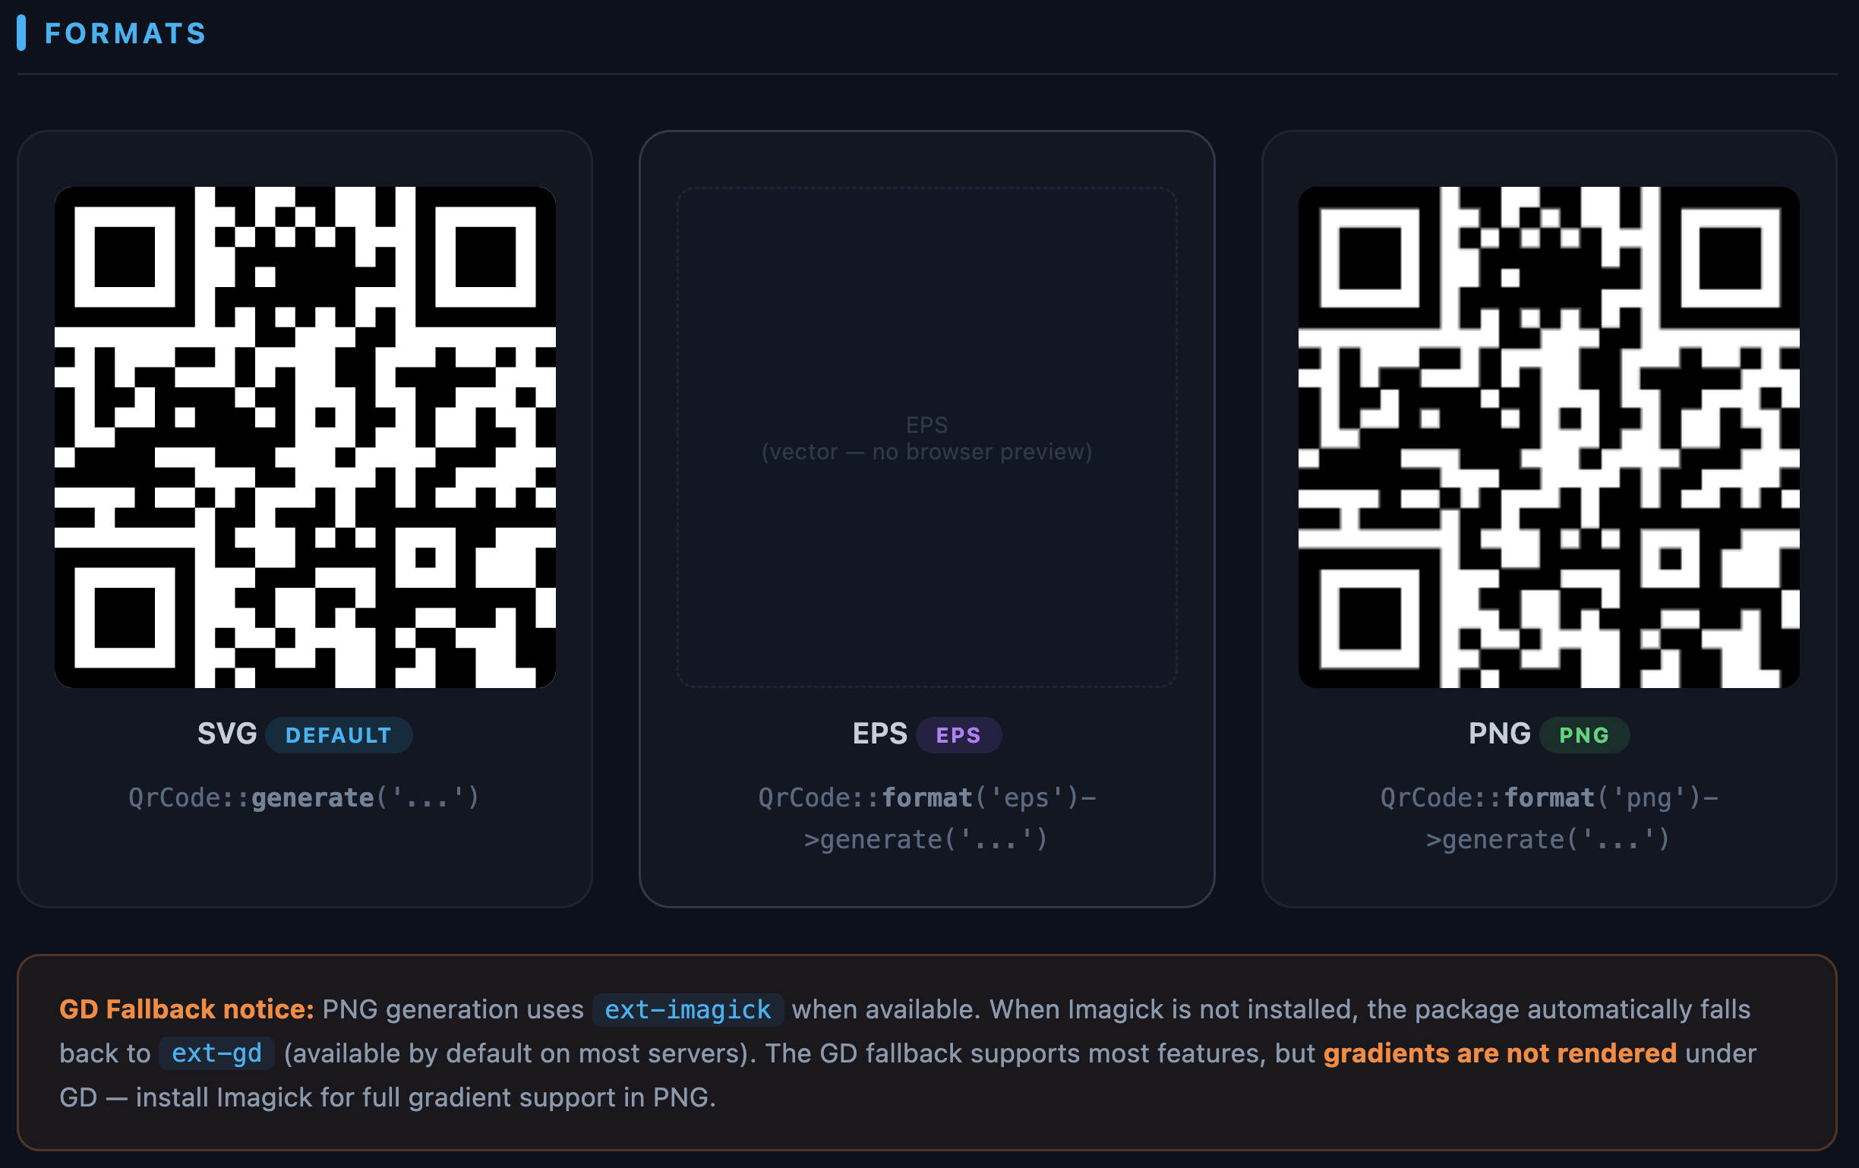Click the green PNG badge
This screenshot has width=1859, height=1168.
1584,735
